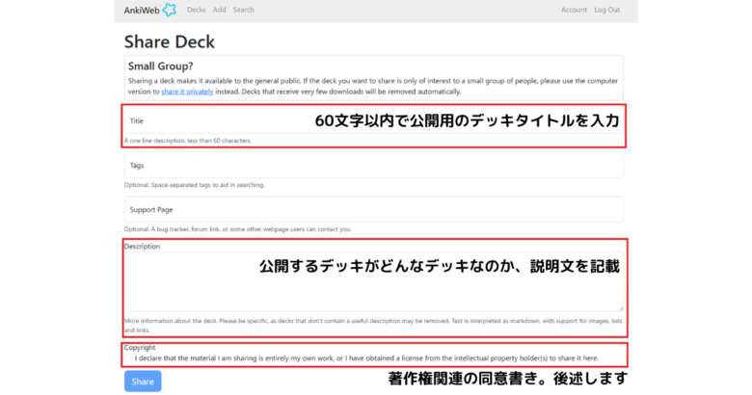Click the Description field label
Image resolution: width=752 pixels, height=395 pixels.
click(x=142, y=247)
